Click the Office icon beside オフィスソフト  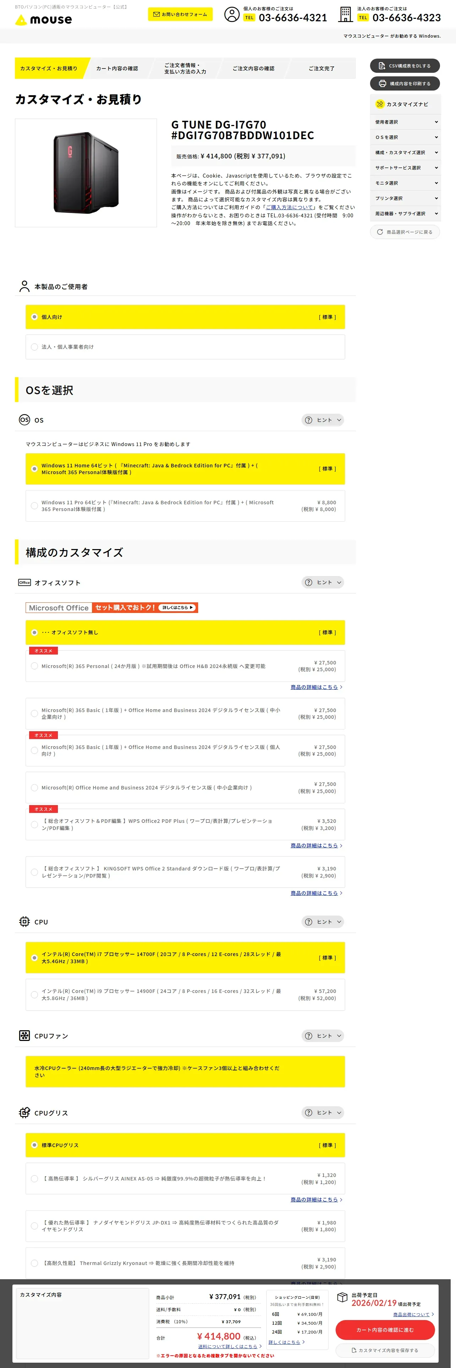pos(25,582)
